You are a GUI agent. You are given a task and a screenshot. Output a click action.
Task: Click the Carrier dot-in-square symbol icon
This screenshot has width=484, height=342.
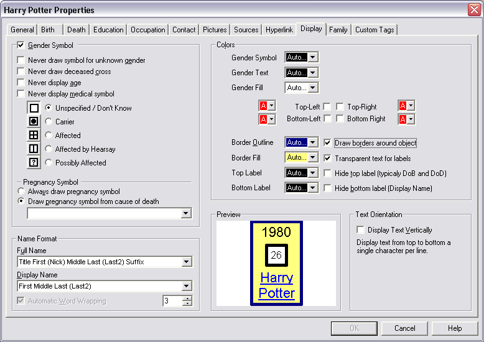[x=34, y=121]
